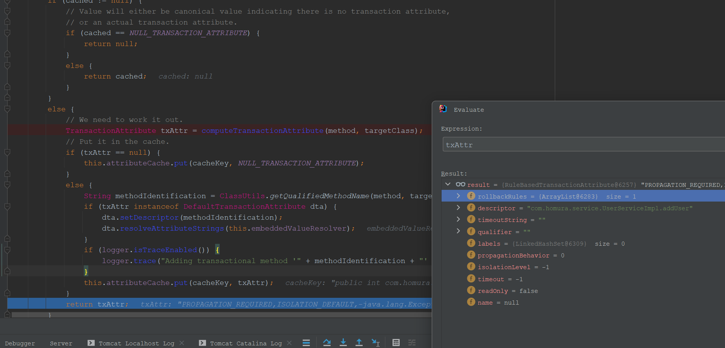Click the Step Over debugger icon

tap(327, 343)
